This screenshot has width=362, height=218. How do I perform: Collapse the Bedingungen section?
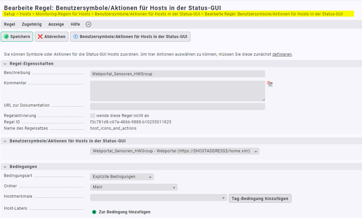(x=5, y=167)
